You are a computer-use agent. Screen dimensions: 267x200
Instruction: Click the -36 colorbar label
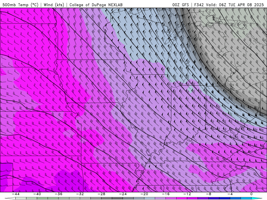(x=58, y=194)
